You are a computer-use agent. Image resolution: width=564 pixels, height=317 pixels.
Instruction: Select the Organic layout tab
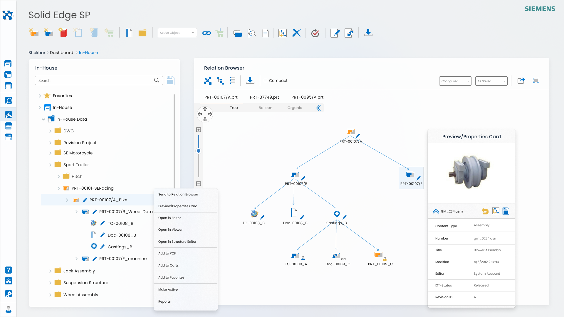[295, 108]
